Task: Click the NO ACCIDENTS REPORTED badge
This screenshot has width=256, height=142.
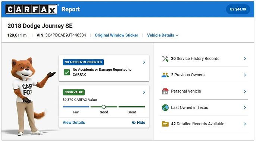Action: (x=83, y=62)
